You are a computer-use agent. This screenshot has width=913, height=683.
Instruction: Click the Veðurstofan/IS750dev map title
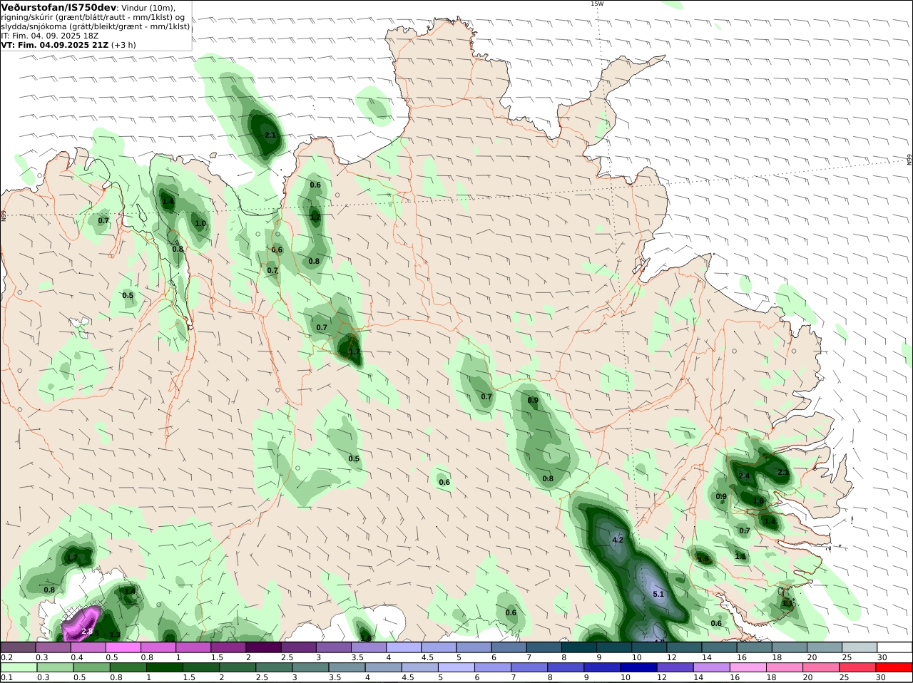pos(58,7)
